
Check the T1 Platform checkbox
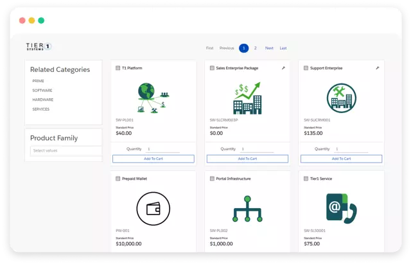[x=118, y=67]
